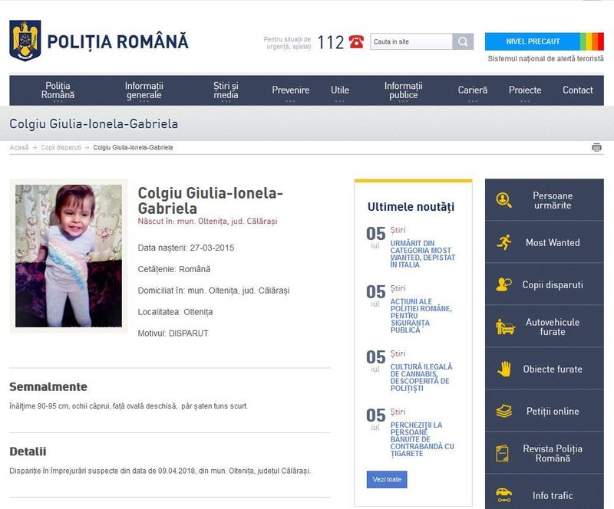Expand the Știri și media menu
Screen dimensions: 614x509
226,90
